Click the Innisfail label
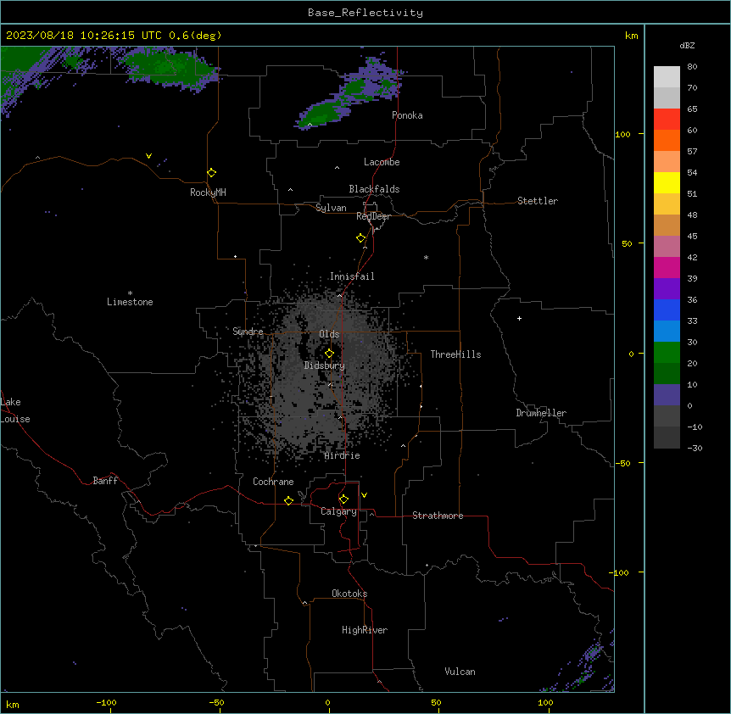 tap(352, 276)
